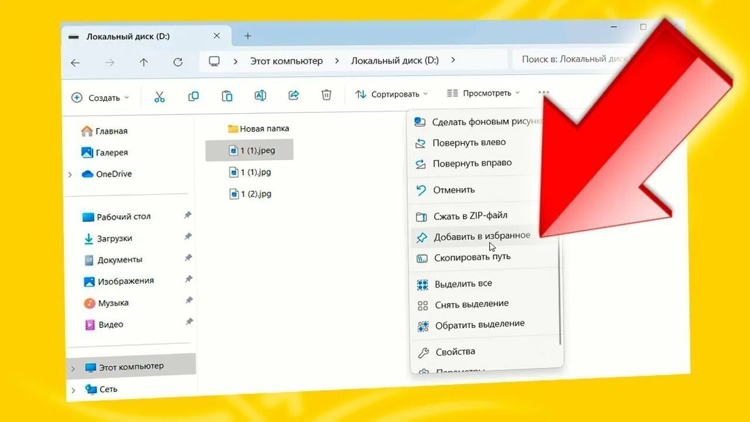Select Этот компьютер in the sidebar
The image size is (750, 422).
(131, 365)
